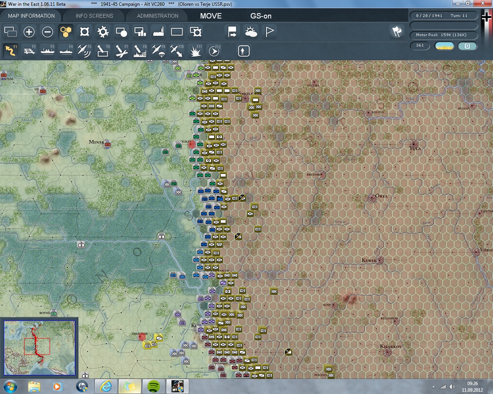Screen dimensions: 493x394
Task: Click the taskbar volume speaker icon
Action: [452, 387]
